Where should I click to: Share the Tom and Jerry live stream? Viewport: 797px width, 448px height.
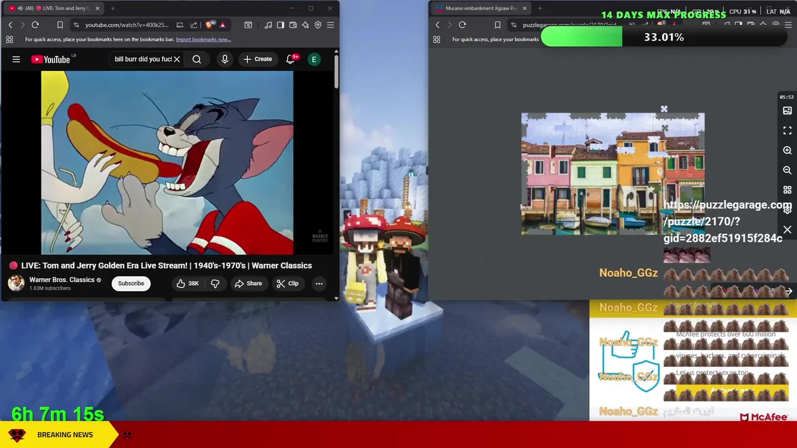pos(248,284)
